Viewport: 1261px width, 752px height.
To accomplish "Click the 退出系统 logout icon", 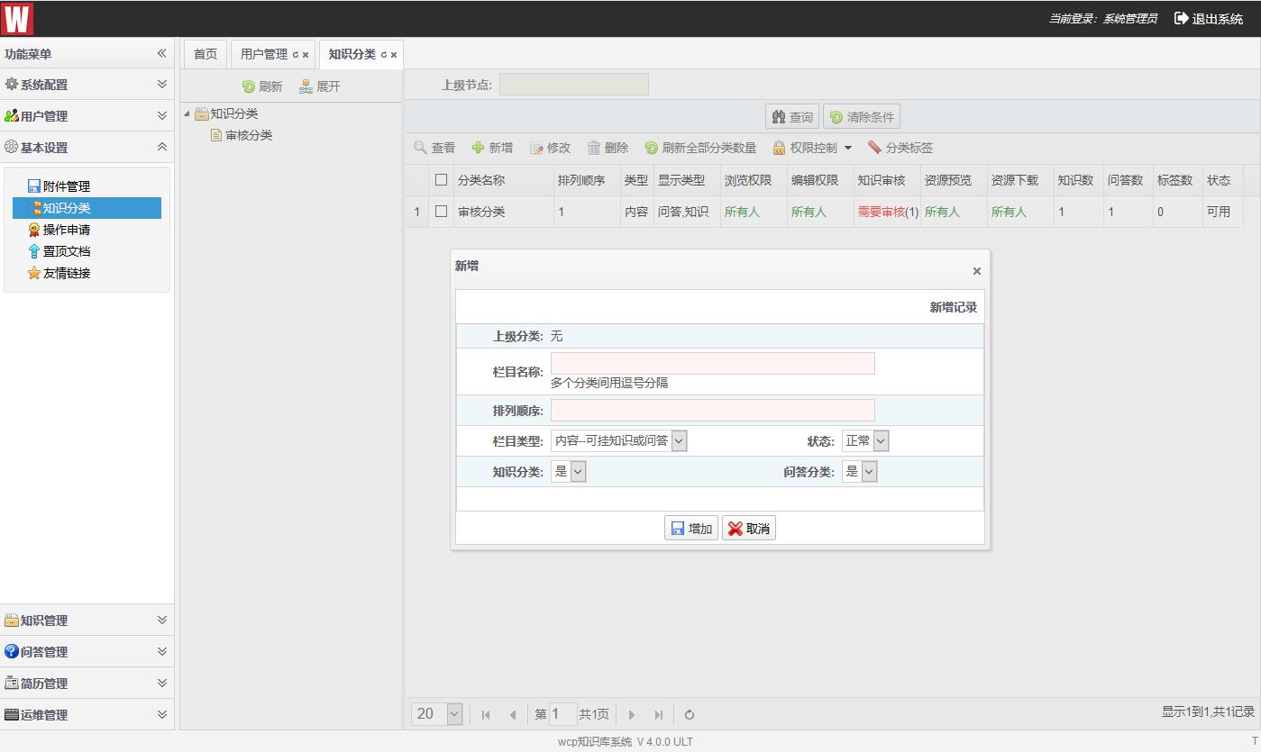I will tap(1181, 18).
